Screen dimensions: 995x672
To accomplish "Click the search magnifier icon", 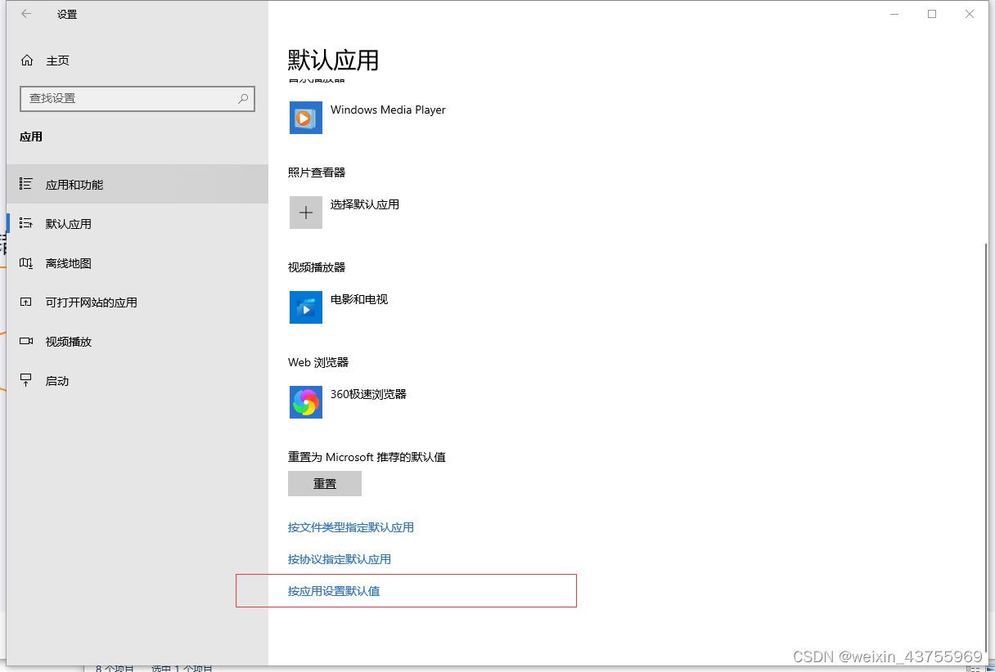I will click(243, 98).
